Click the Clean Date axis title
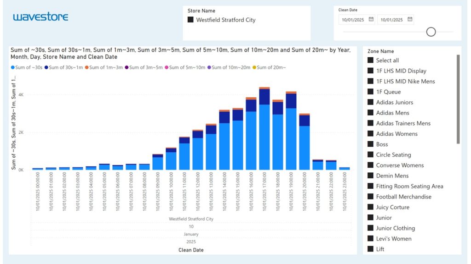The height and width of the screenshot is (264, 471). pyautogui.click(x=191, y=250)
